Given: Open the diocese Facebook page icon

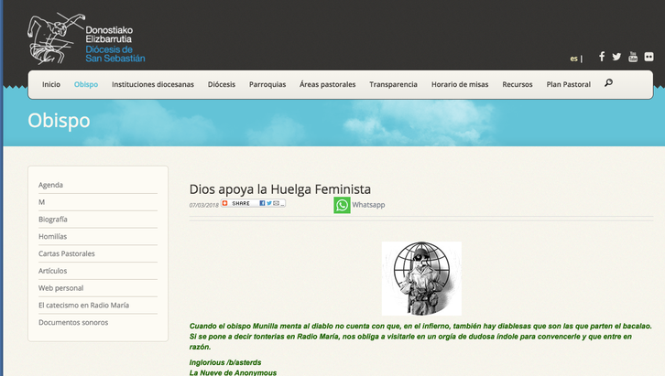Looking at the screenshot, I should [x=602, y=57].
